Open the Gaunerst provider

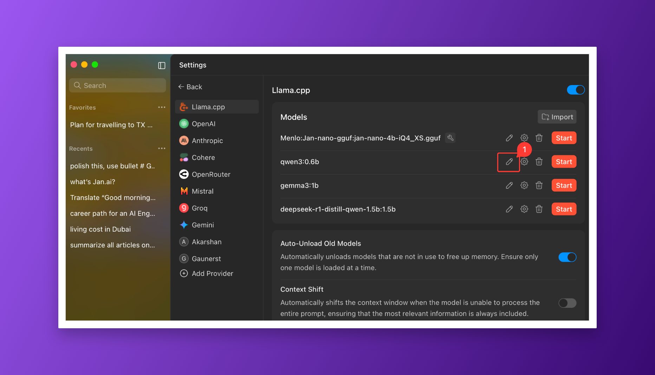click(x=217, y=259)
